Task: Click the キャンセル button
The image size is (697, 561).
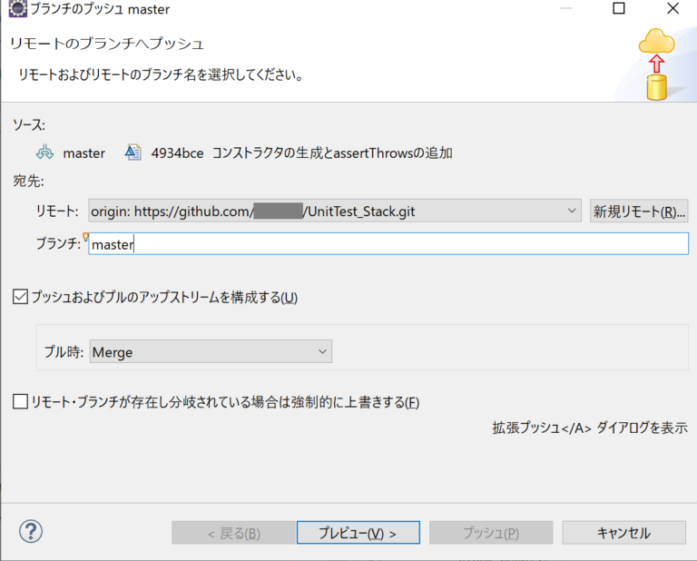Action: 623,533
